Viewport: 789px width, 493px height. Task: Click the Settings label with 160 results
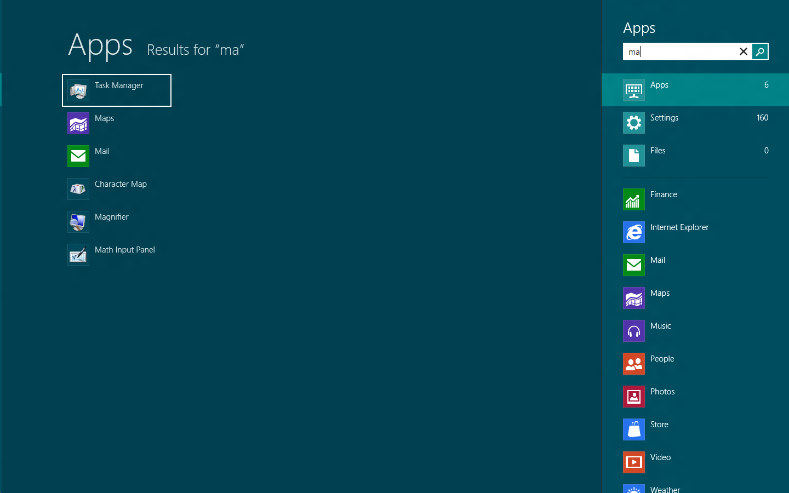[664, 118]
